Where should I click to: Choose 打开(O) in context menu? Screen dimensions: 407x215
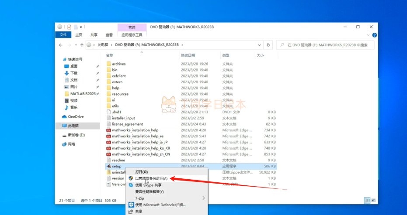142,172
